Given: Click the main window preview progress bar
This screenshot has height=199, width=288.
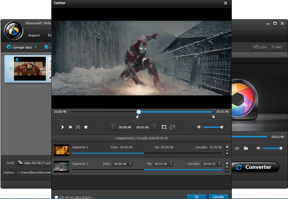Looking at the screenshot, I should 249,137.
